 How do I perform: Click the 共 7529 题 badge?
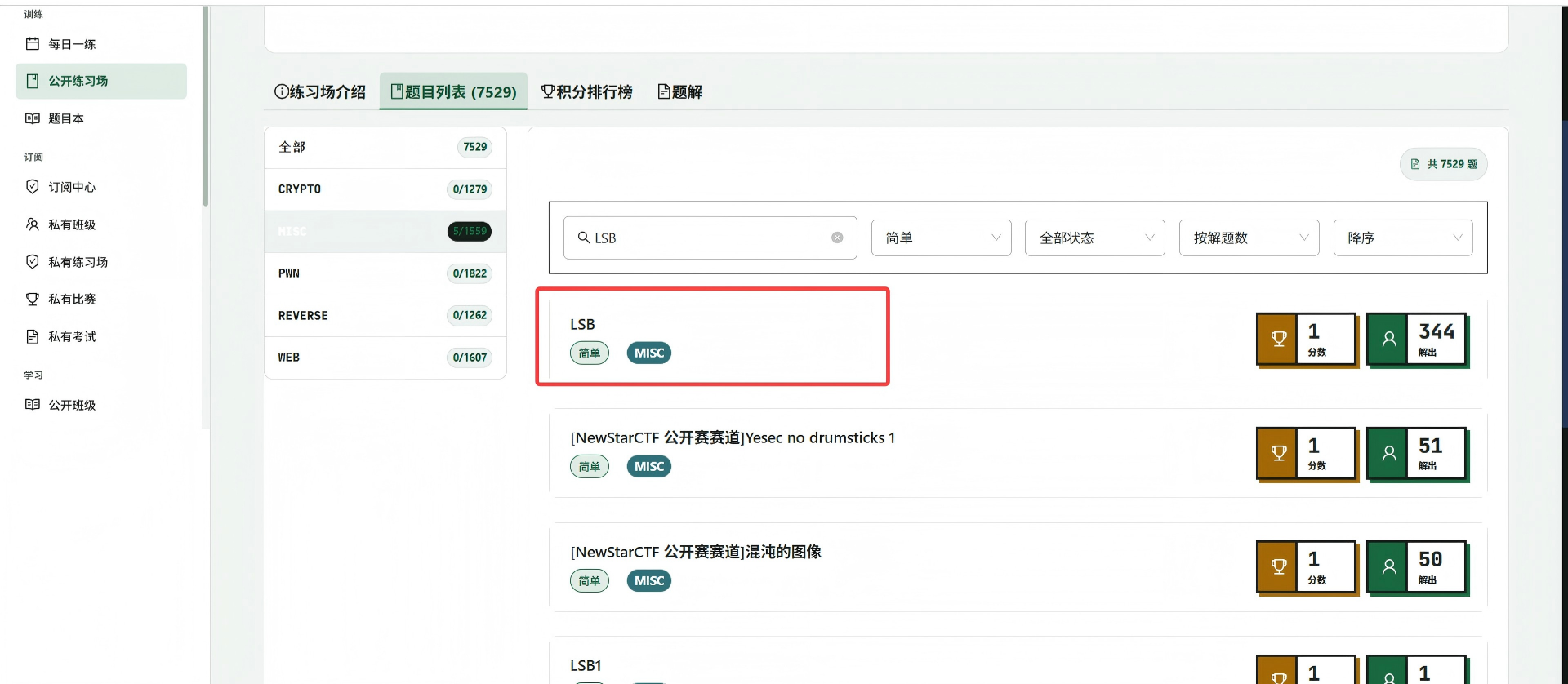pyautogui.click(x=1444, y=164)
